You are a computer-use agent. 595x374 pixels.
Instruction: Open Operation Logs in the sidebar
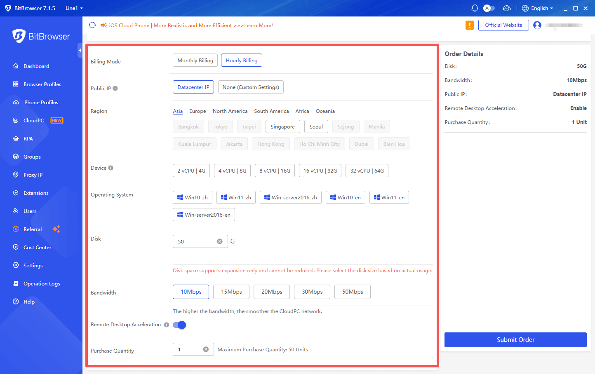pyautogui.click(x=42, y=283)
